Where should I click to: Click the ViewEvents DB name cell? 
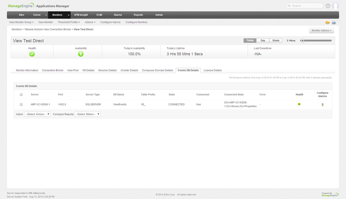pyautogui.click(x=120, y=104)
